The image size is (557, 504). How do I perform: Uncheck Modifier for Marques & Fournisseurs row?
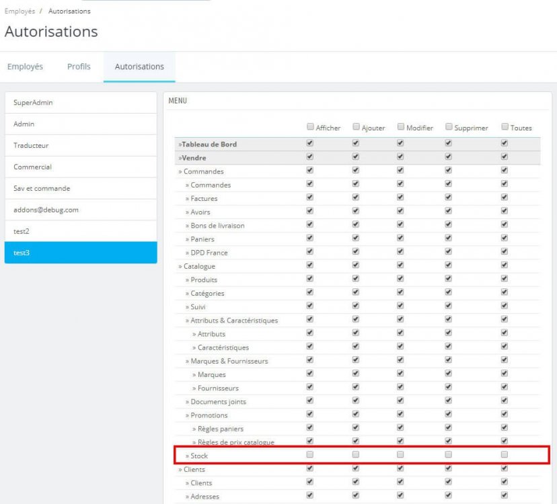click(x=400, y=360)
